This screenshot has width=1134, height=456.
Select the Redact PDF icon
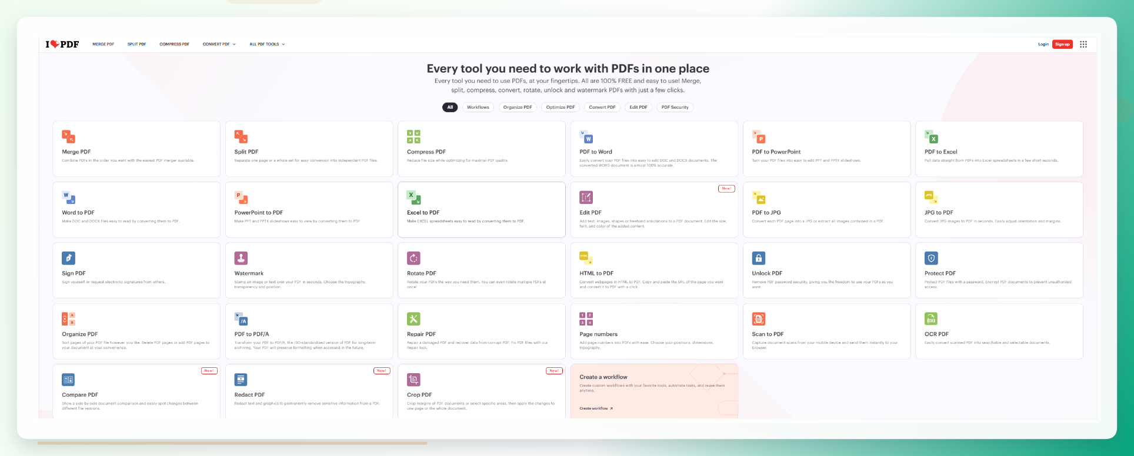click(241, 380)
